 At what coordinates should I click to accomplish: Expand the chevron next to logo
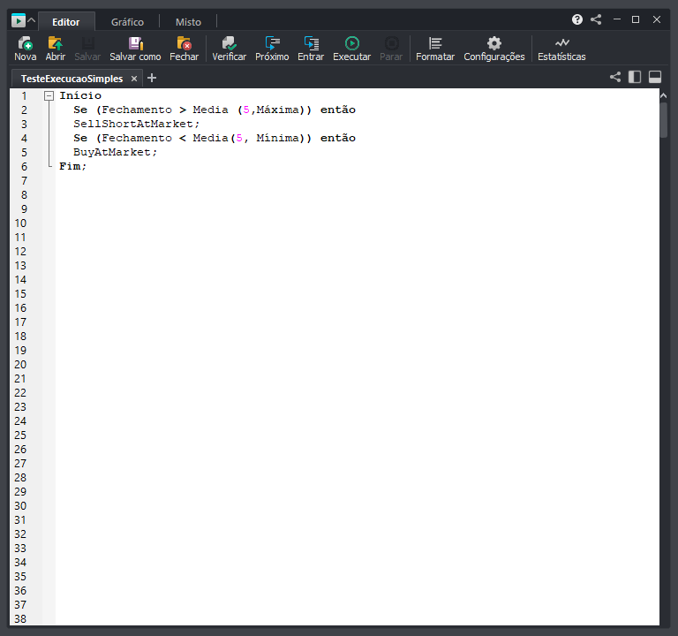pos(32,20)
